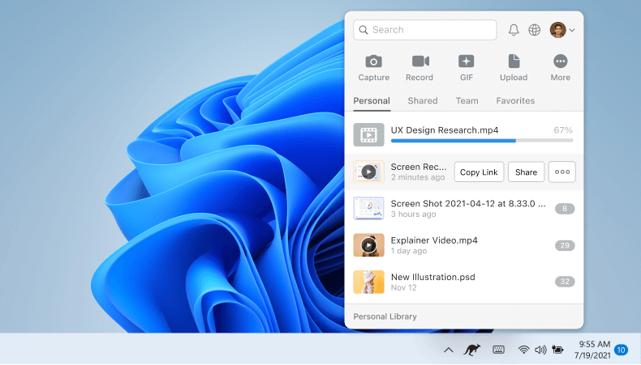Open the Favorites tab
Image resolution: width=641 pixels, height=365 pixels.
click(515, 101)
